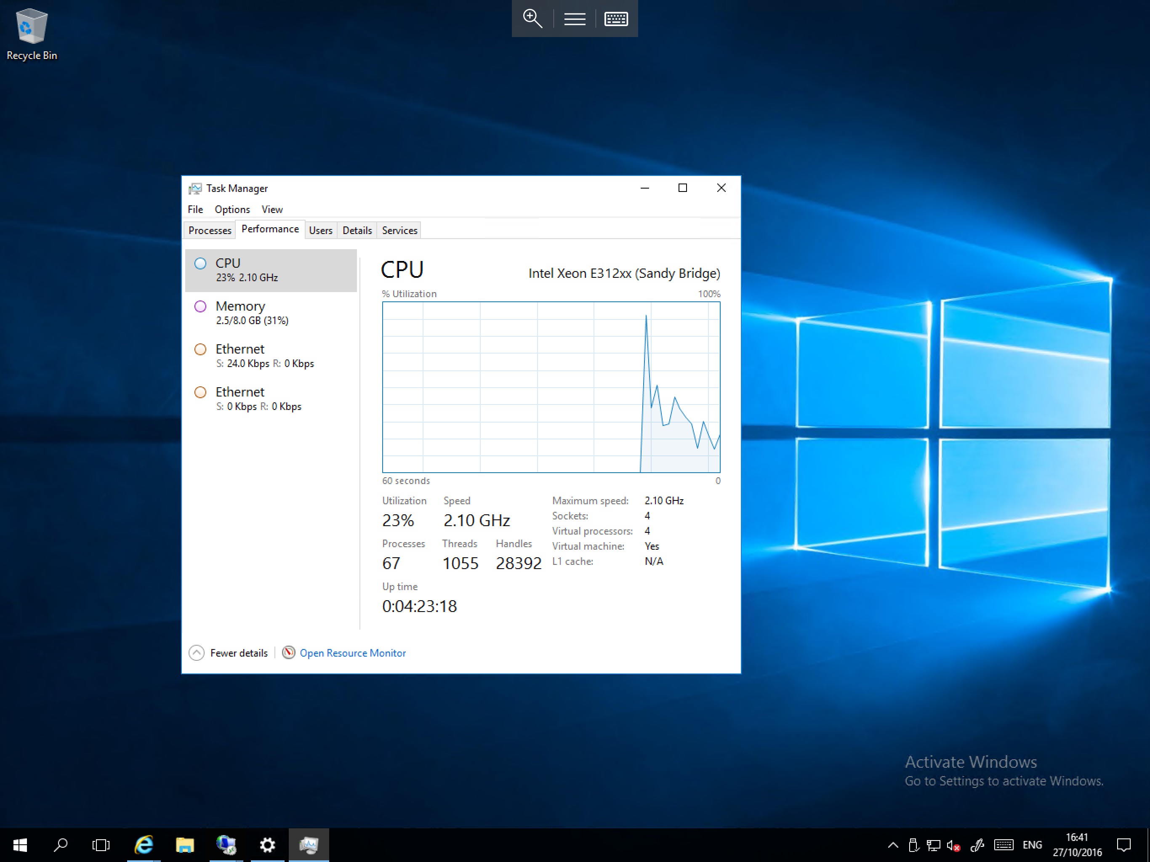Expand hidden icons in the system tray

[893, 845]
